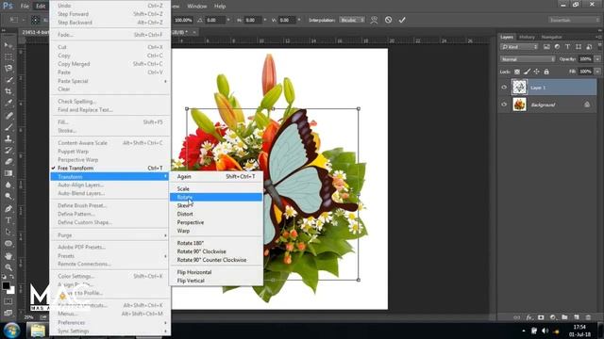Select the Gradient tool

point(8,173)
